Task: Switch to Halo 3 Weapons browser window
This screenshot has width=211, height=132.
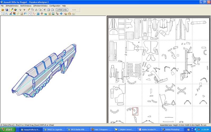Action: (101, 130)
